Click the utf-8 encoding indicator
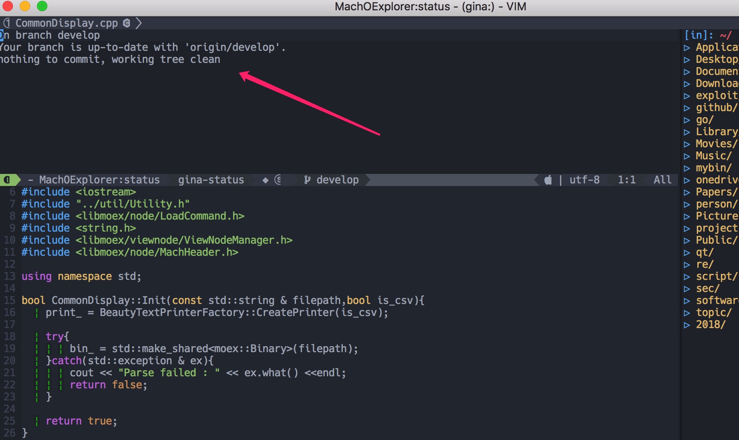The image size is (739, 440). (584, 180)
